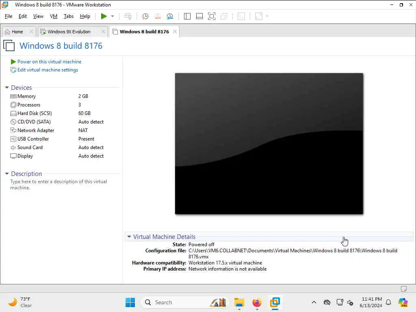416x312 pixels.
Task: Open the VM menu
Action: click(x=54, y=16)
